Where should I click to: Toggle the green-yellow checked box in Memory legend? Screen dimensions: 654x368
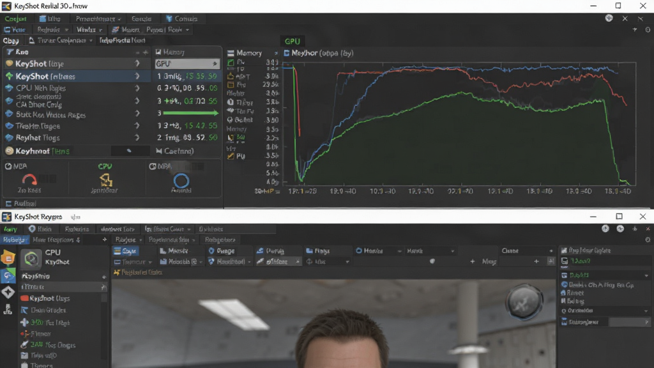click(x=231, y=138)
